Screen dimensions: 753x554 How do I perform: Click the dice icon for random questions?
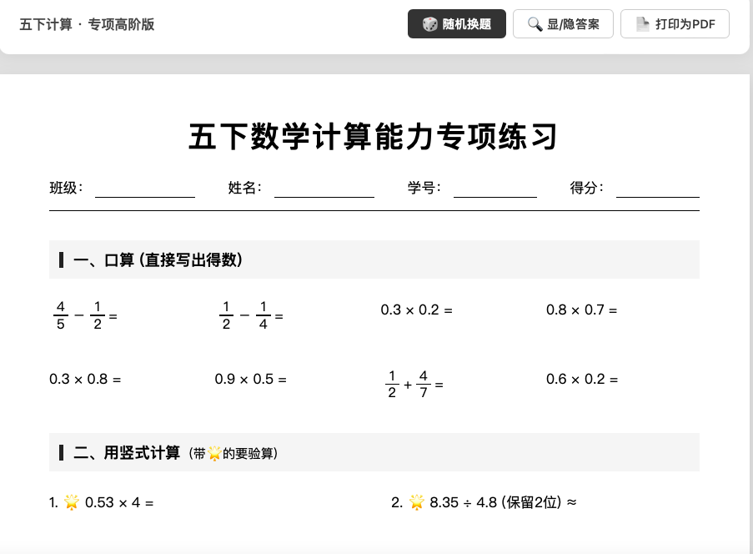point(429,24)
